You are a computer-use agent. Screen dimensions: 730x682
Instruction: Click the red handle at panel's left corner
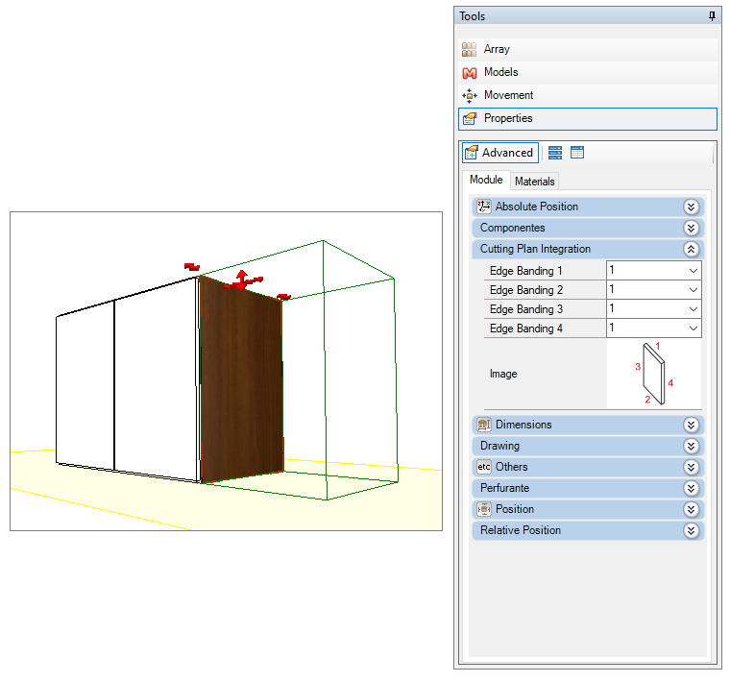192,267
